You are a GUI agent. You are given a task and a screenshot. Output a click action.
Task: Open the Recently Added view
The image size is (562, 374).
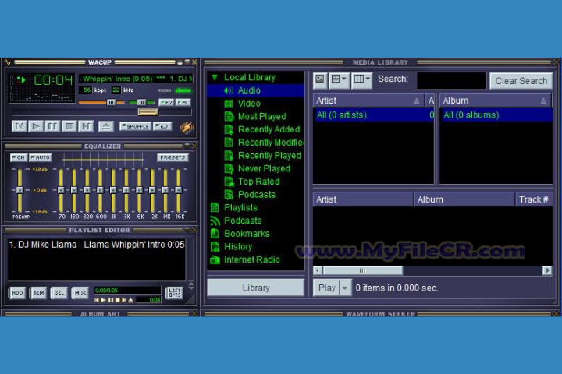[269, 129]
